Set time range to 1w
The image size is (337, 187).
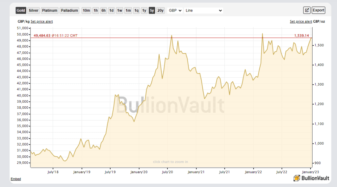119,10
